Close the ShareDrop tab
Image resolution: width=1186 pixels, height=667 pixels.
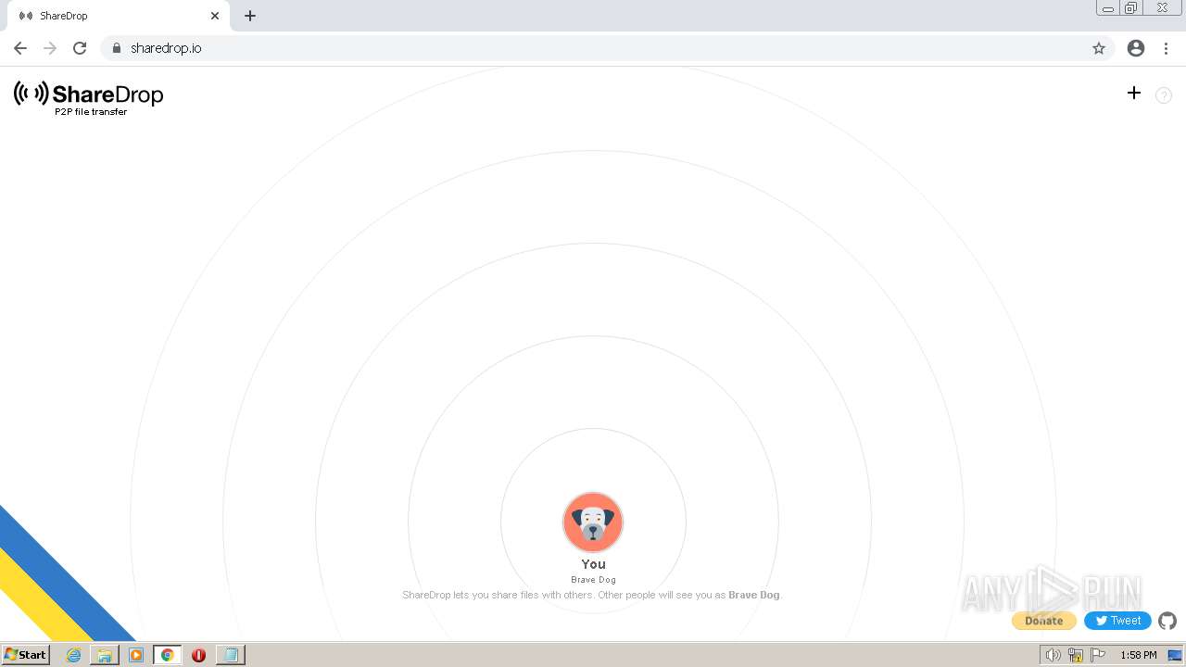point(215,16)
